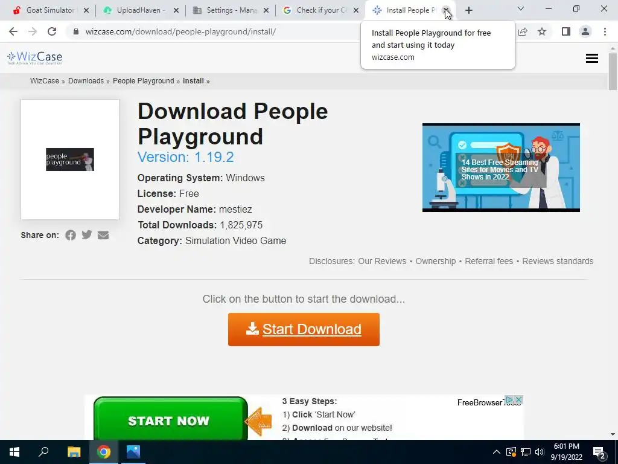Close the Goat Simulator tab
The width and height of the screenshot is (618, 464).
point(86,10)
